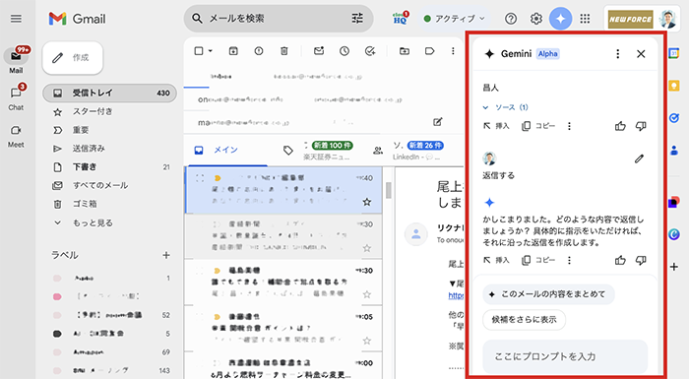689x379 pixels.
Task: Open the select-all dropdown arrow
Action: point(210,51)
